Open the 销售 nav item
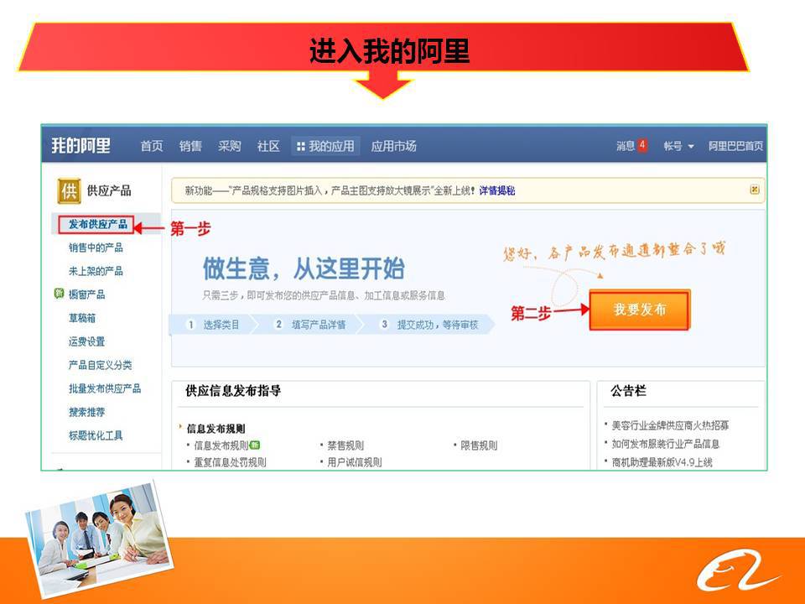This screenshot has height=604, width=805. click(190, 146)
